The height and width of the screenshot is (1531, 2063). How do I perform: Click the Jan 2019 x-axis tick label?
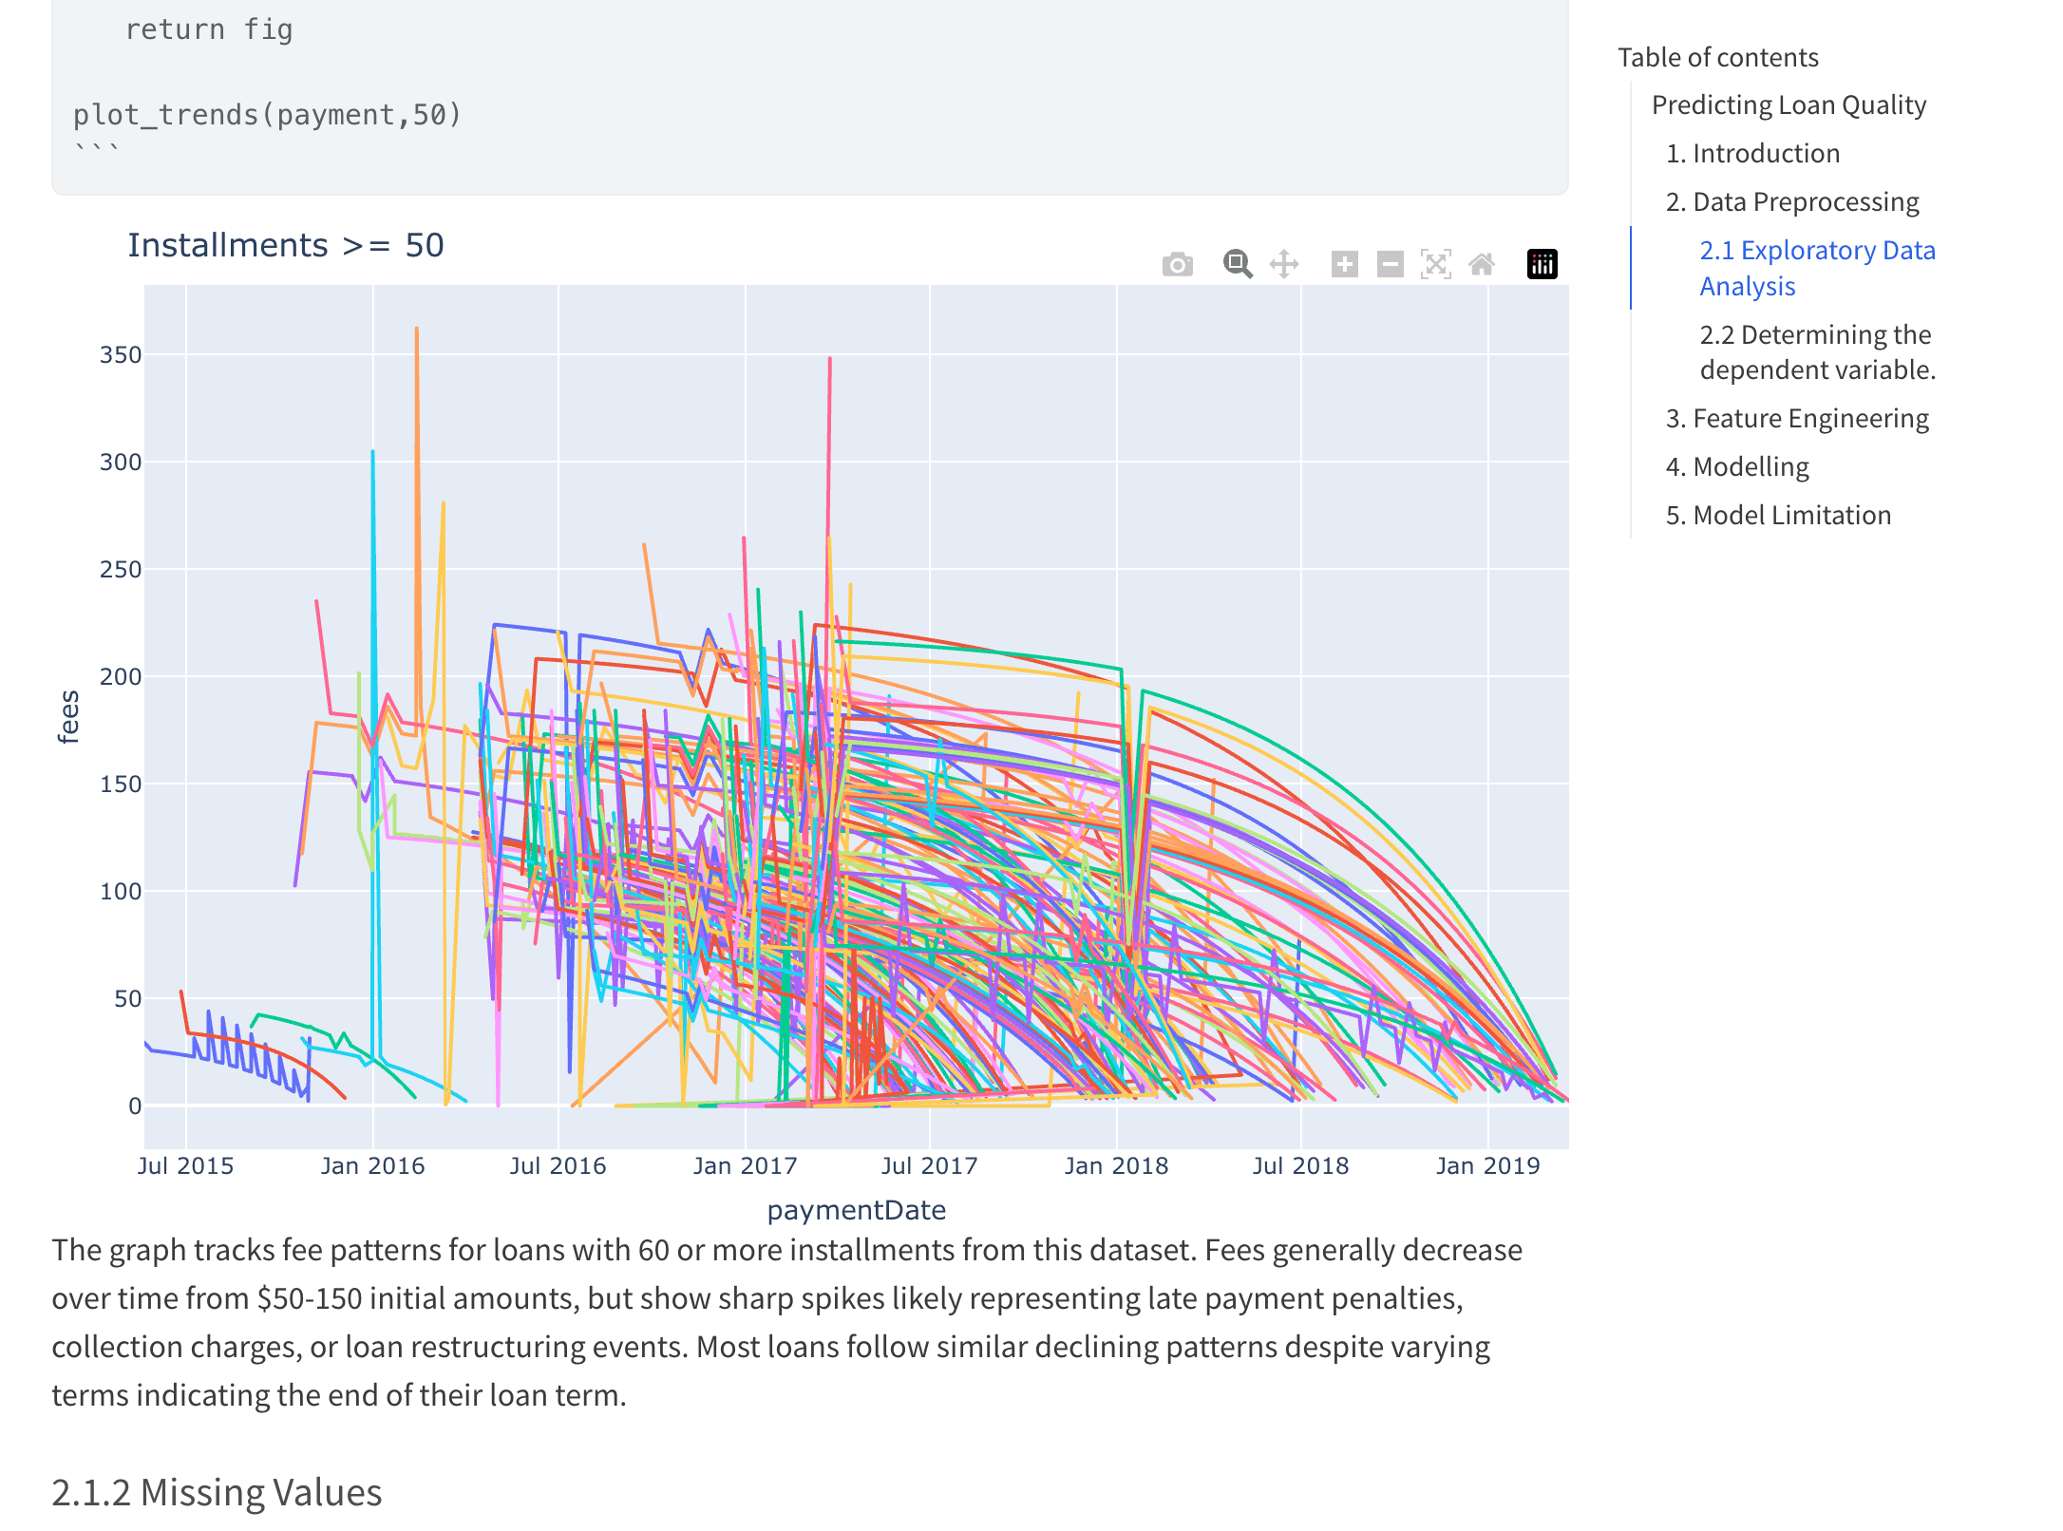[x=1487, y=1166]
